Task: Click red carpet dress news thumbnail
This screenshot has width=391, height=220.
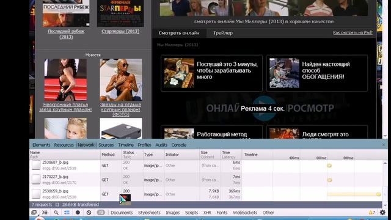Action: tap(65, 80)
